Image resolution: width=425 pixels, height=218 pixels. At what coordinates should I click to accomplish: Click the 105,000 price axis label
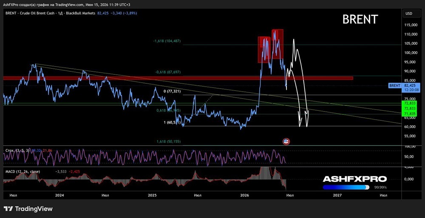411,43
